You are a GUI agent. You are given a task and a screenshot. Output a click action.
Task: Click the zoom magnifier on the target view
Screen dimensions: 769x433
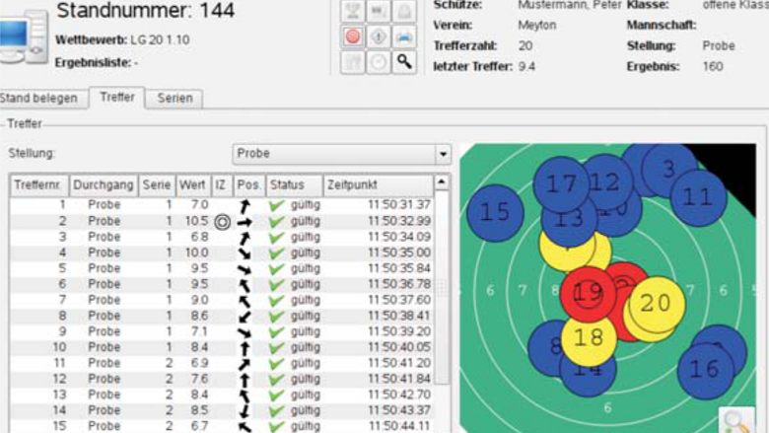pyautogui.click(x=736, y=420)
